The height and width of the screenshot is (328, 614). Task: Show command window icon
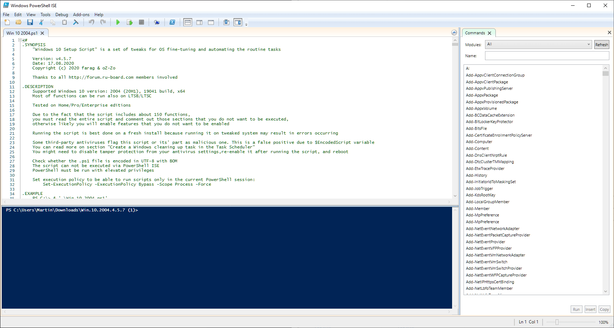(226, 22)
